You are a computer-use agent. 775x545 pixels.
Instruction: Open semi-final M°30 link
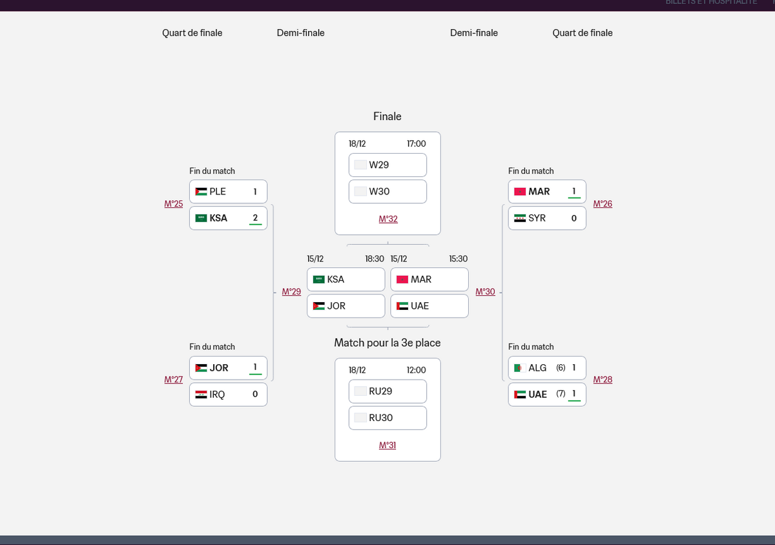[485, 292]
